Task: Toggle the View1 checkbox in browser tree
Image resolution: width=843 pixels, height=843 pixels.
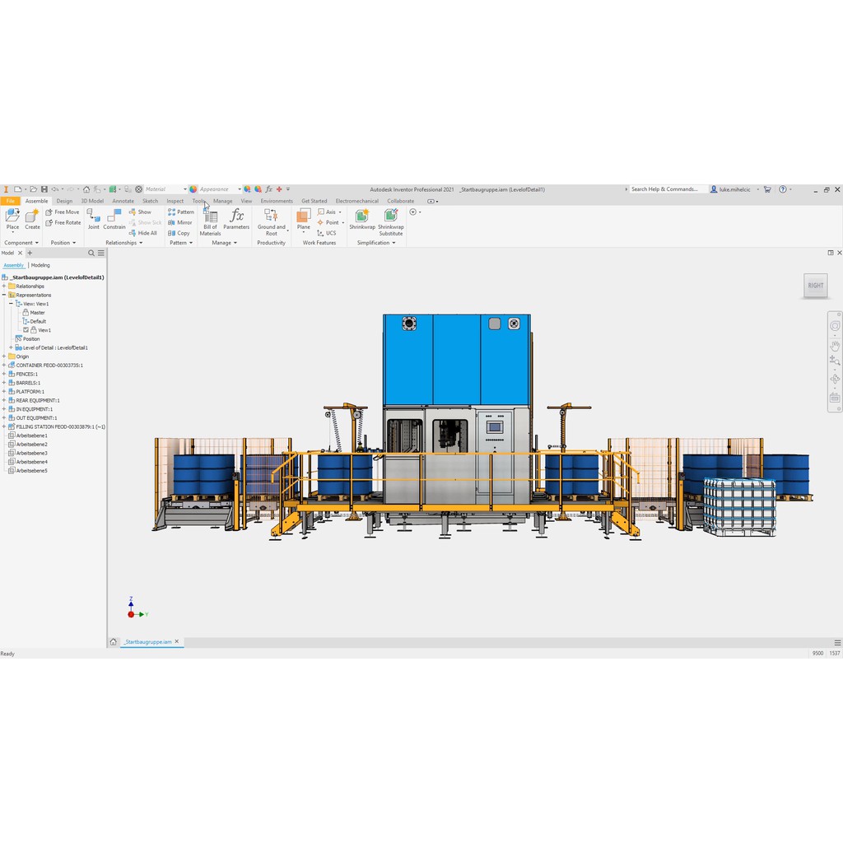Action: (x=26, y=330)
